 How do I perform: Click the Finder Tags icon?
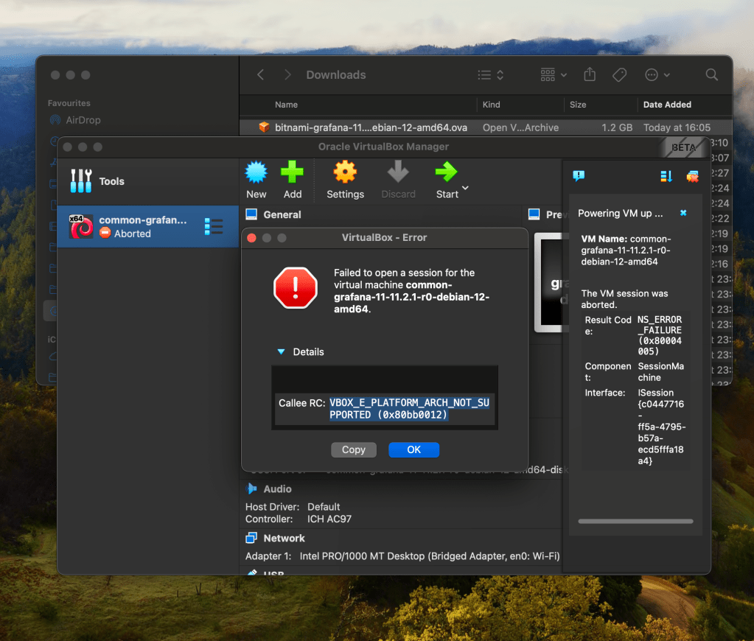pos(619,75)
